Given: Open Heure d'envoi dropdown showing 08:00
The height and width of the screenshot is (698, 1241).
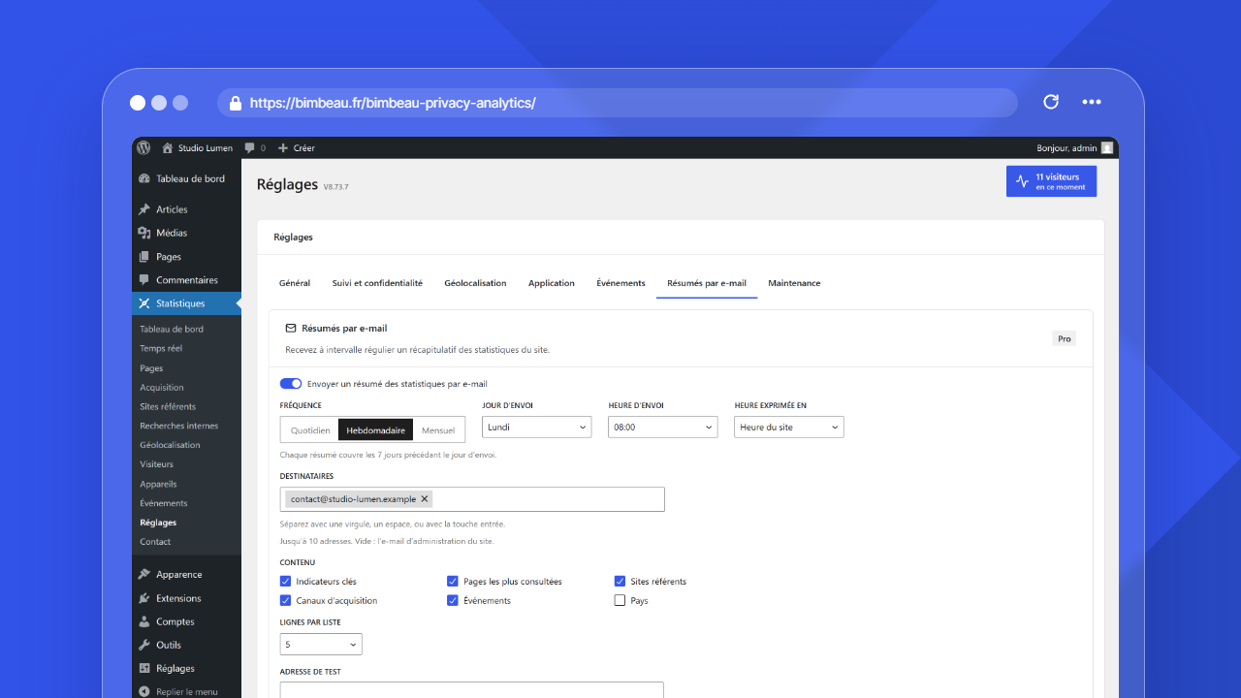Looking at the screenshot, I should pyautogui.click(x=663, y=428).
